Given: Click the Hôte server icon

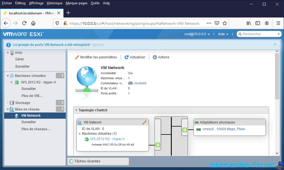Looking at the screenshot, I should (x=12, y=53).
